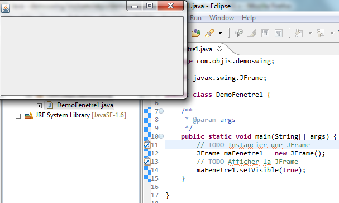The height and width of the screenshot is (203, 339).
Task: Click the TODO task marker on line 13
Action: click(147, 162)
